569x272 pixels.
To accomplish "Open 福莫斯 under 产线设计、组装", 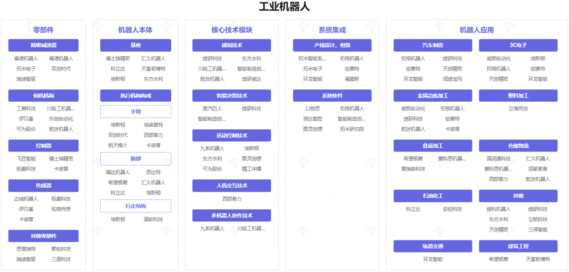I will tap(352, 79).
